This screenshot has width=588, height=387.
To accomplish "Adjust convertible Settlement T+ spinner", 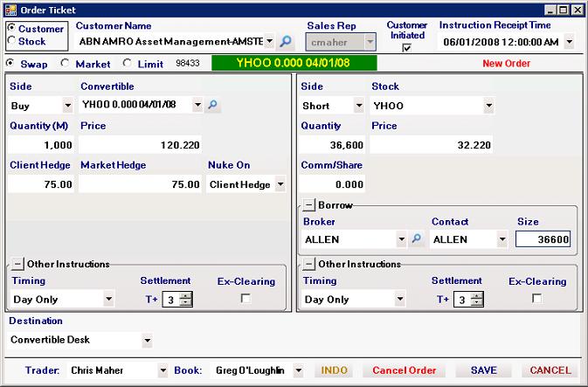I will coord(186,300).
